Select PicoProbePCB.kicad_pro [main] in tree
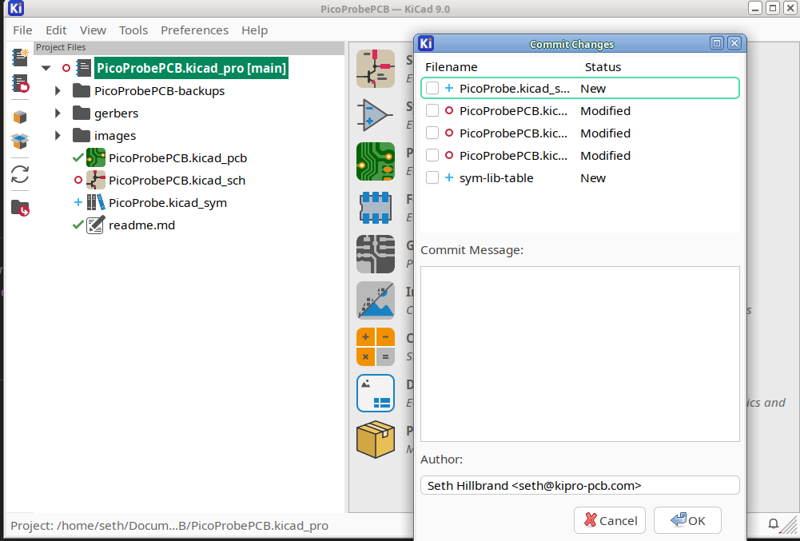The width and height of the screenshot is (800, 541). point(191,68)
